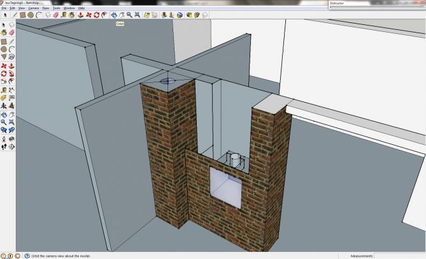Select the Line pencil tool in the top toolbar
Viewport: 426px width, 259px height.
click(x=14, y=15)
